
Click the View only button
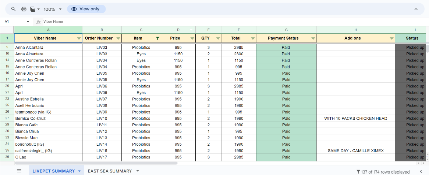(86, 9)
